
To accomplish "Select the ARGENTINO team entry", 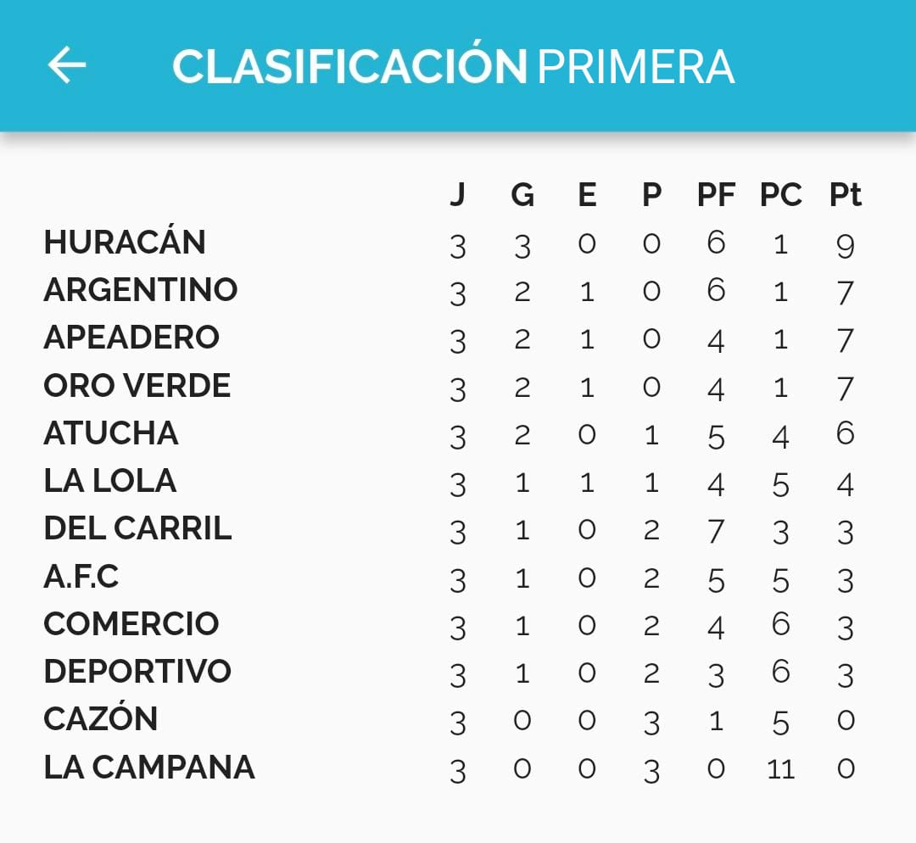I will pos(138,289).
